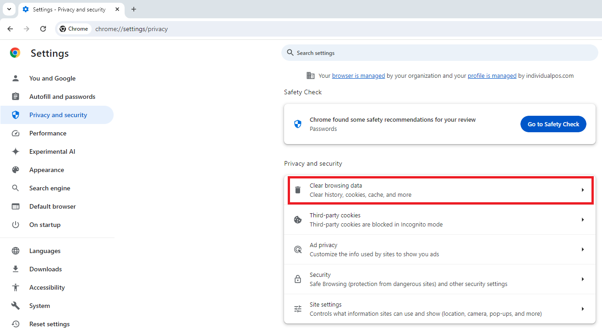Open the browser is managed link
Image resolution: width=602 pixels, height=329 pixels.
358,76
